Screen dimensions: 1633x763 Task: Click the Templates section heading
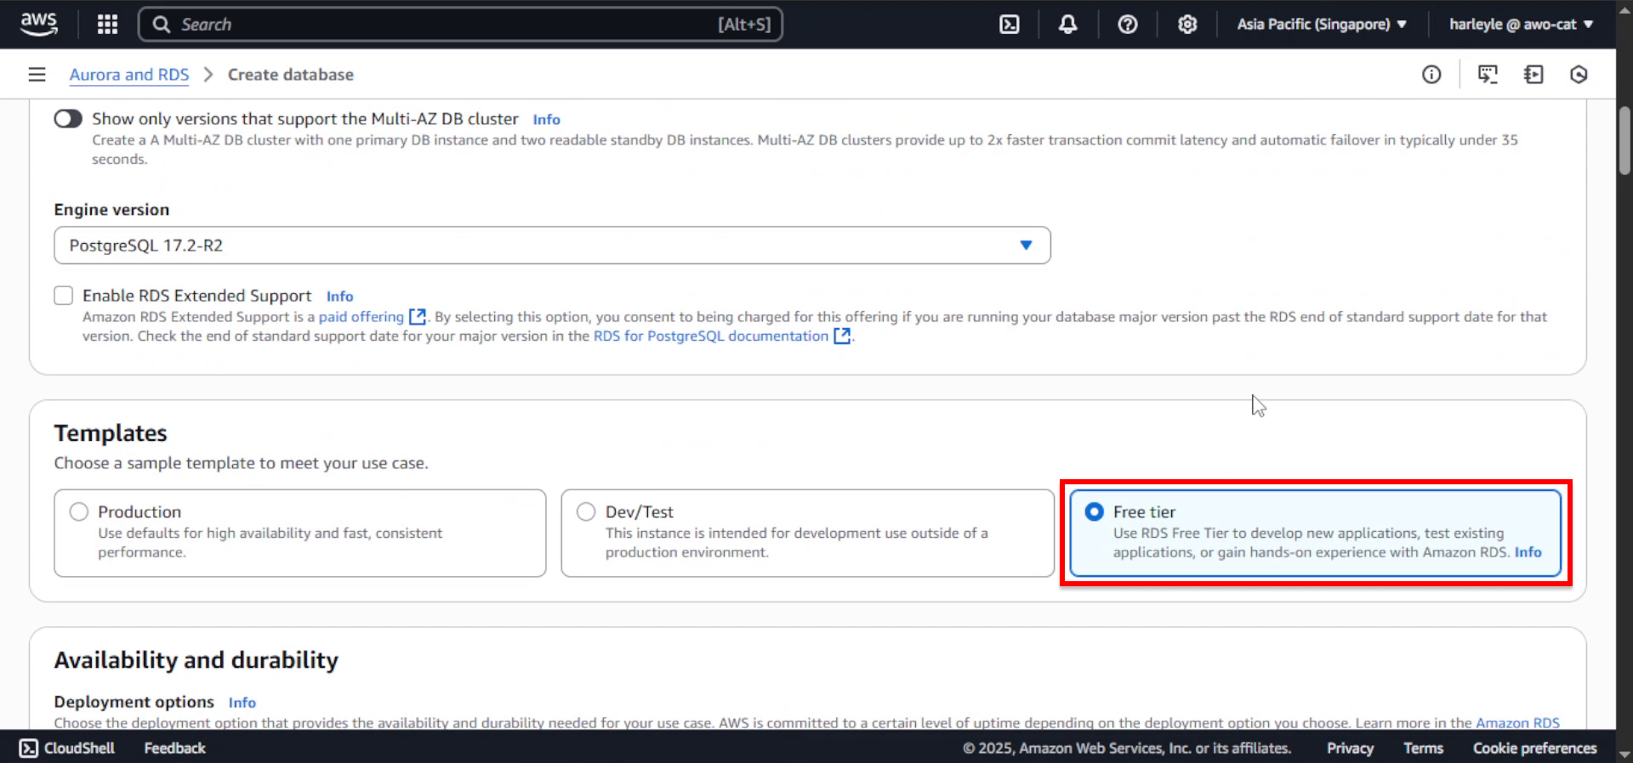coord(111,433)
